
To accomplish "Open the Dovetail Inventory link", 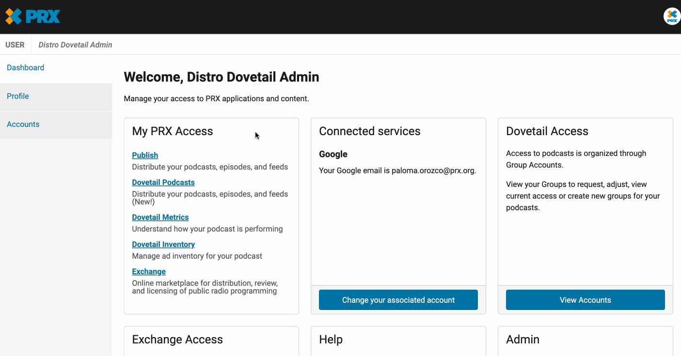I will point(163,244).
